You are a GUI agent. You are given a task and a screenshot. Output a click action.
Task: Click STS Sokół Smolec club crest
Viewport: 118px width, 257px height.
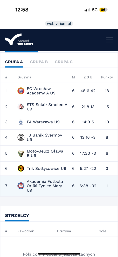tap(21, 107)
